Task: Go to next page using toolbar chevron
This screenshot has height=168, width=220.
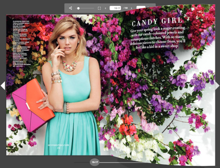Action: 131,8
